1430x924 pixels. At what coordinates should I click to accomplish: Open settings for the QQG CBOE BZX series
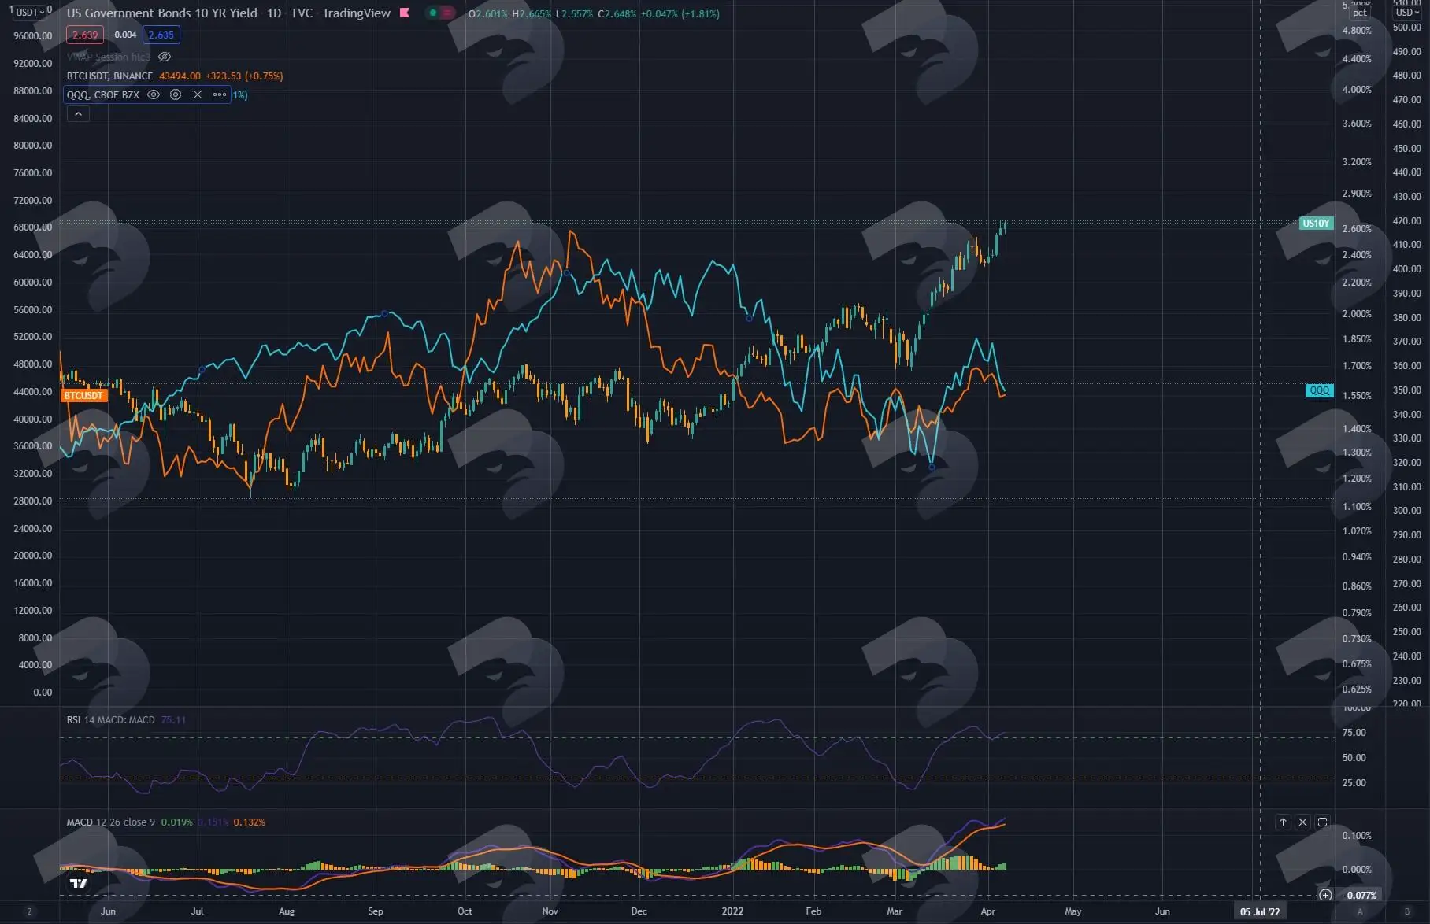tap(176, 94)
